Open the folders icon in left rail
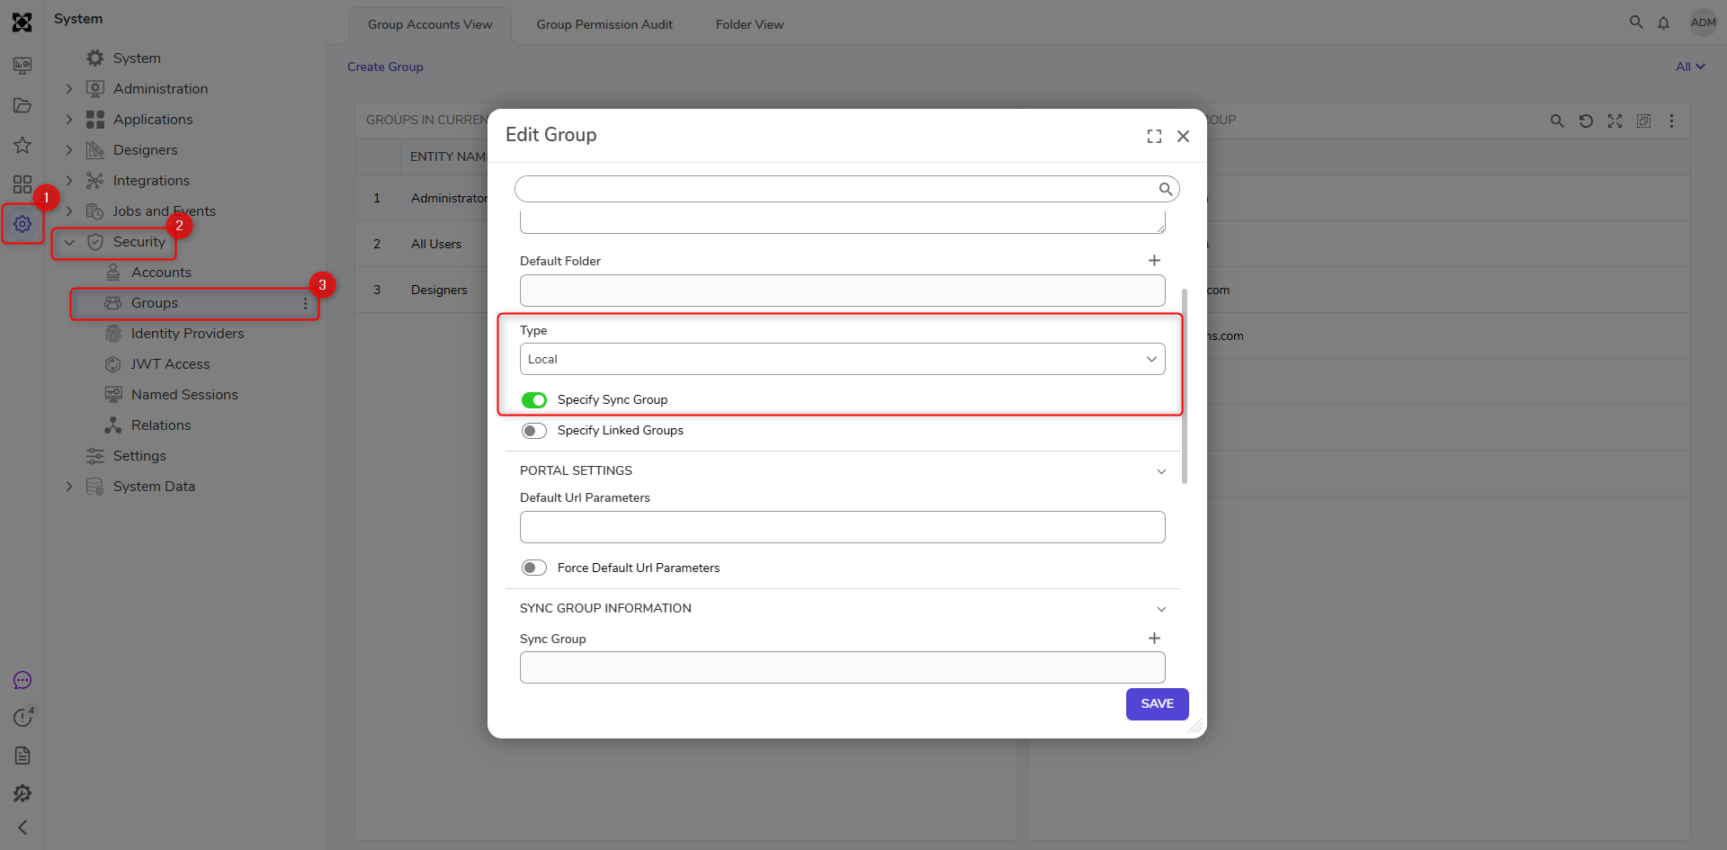The image size is (1727, 850). tap(22, 105)
